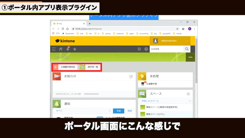Click the Administrator name in announcement footer
The width and height of the screenshot is (245, 138).
[92, 94]
